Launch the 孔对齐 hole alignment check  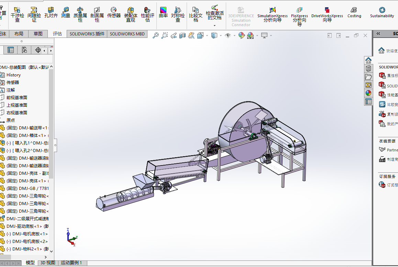[x=51, y=13]
